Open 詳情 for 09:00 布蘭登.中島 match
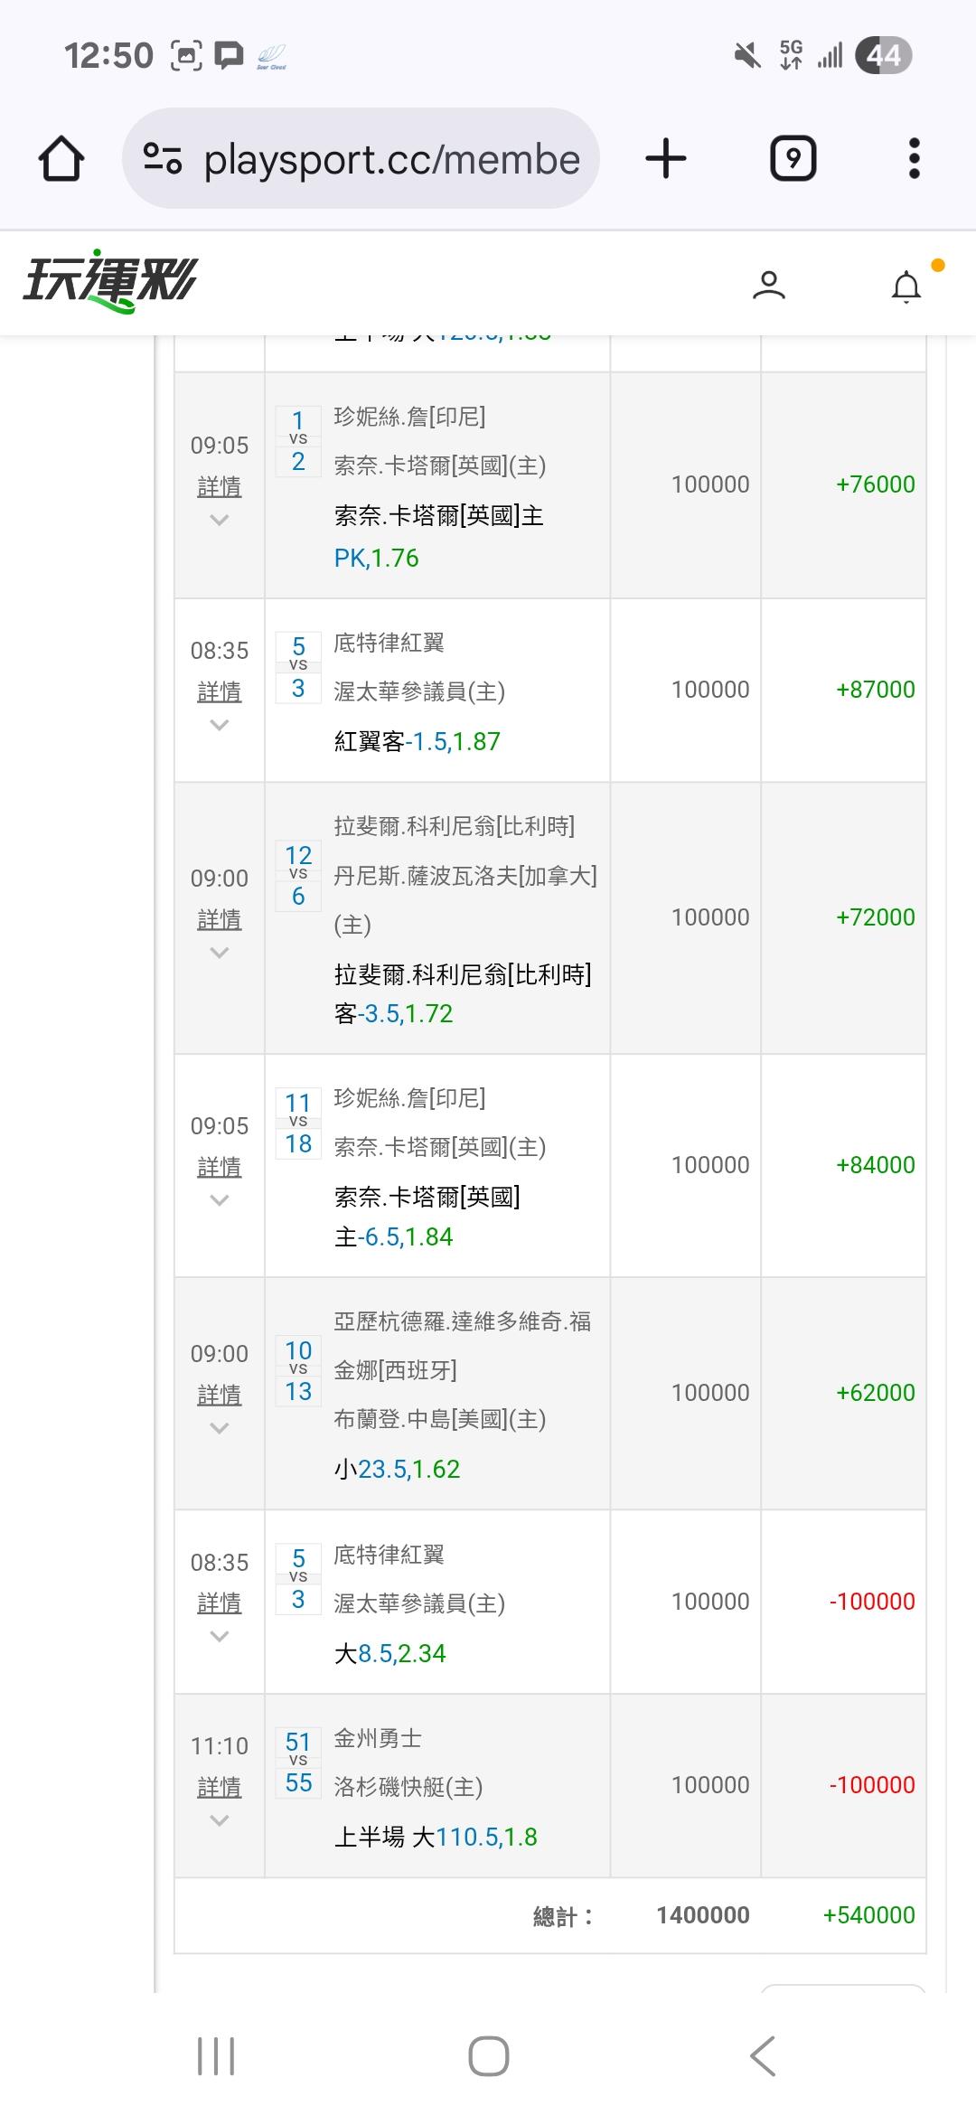Screen dimensions: 976x2115 [219, 1395]
